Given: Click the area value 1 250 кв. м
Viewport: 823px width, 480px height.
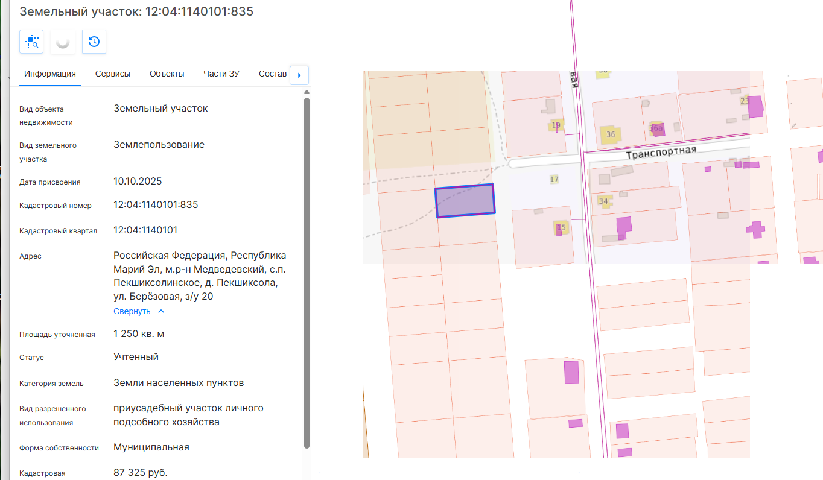Looking at the screenshot, I should [x=139, y=334].
